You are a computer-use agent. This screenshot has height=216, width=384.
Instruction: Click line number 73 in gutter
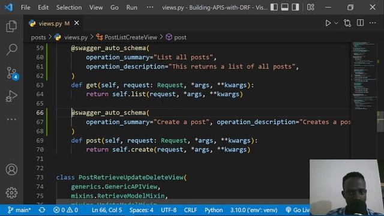click(x=40, y=178)
